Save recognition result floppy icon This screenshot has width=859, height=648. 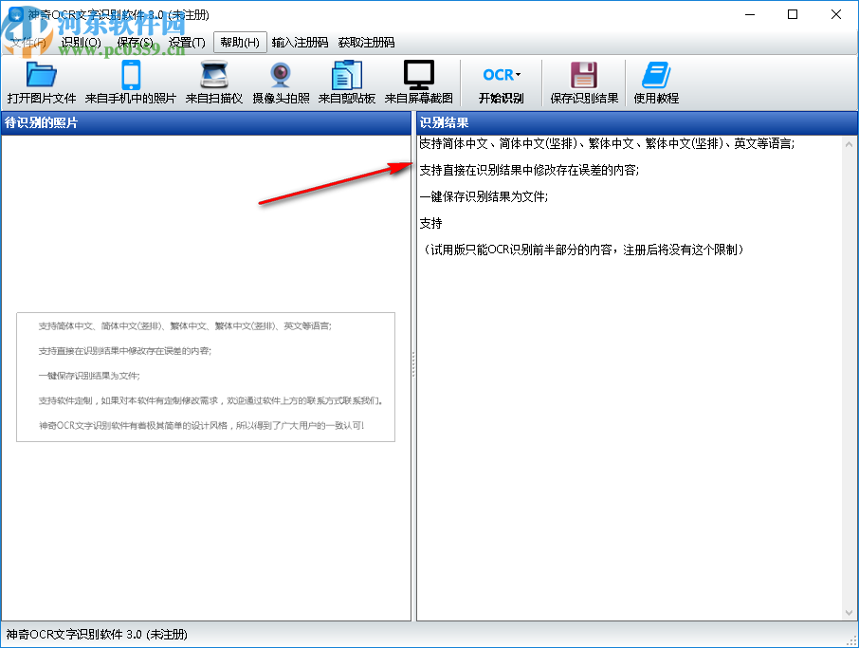[584, 83]
